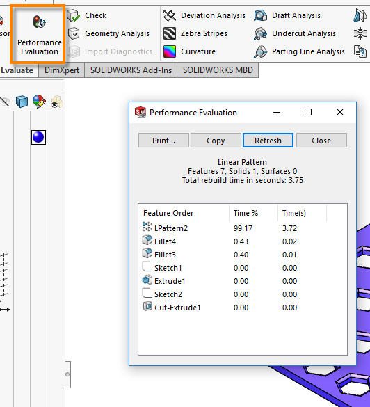Select the Sketch1 row
The width and height of the screenshot is (370, 407).
click(x=242, y=268)
